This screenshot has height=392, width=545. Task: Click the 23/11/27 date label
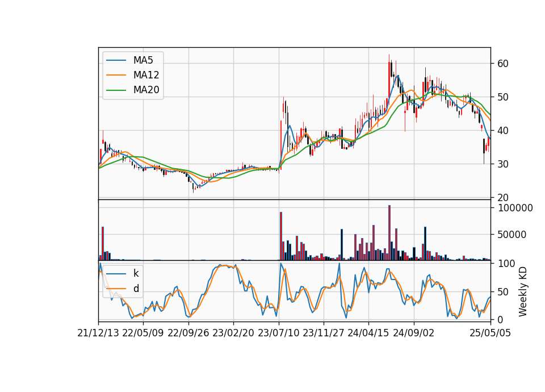pos(324,333)
